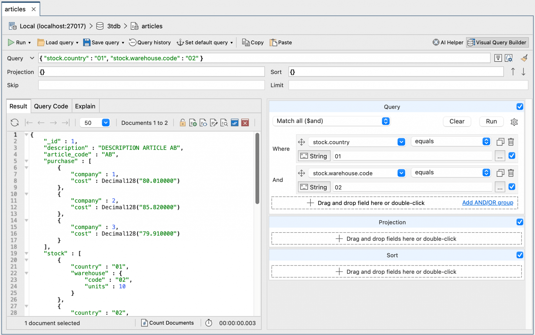Click the clear query brush icon
This screenshot has height=335, width=535.
(x=524, y=58)
